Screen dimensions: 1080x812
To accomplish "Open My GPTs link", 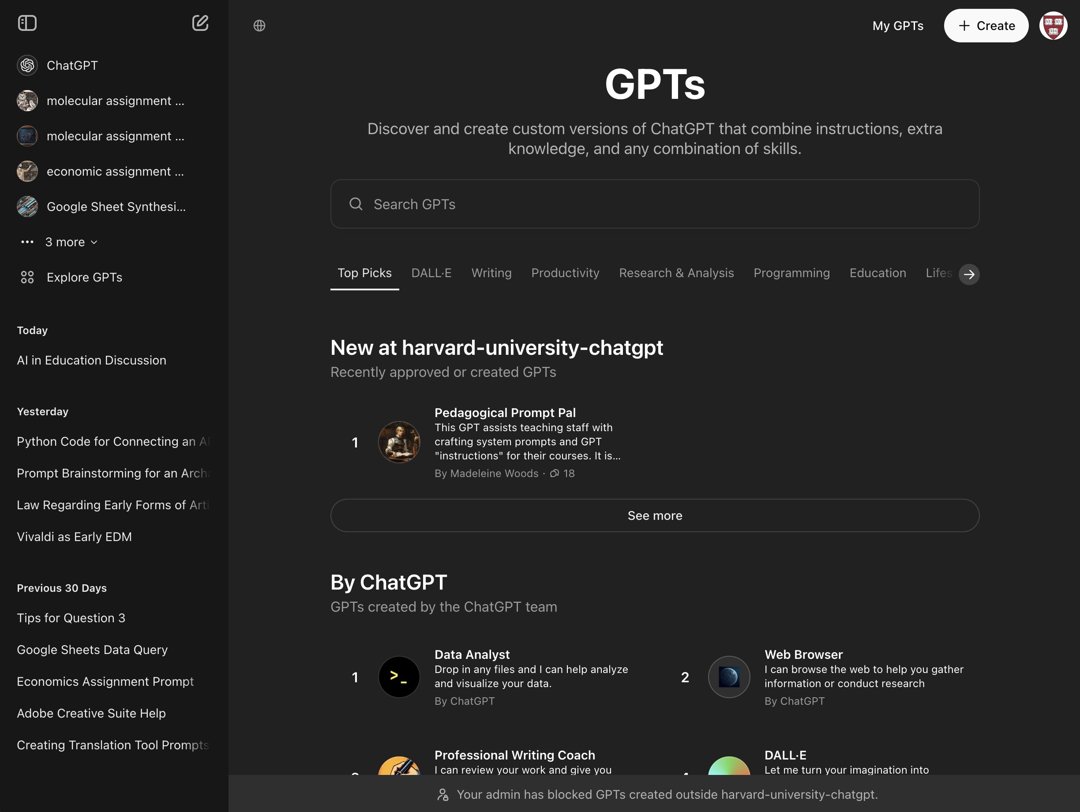I will (897, 26).
